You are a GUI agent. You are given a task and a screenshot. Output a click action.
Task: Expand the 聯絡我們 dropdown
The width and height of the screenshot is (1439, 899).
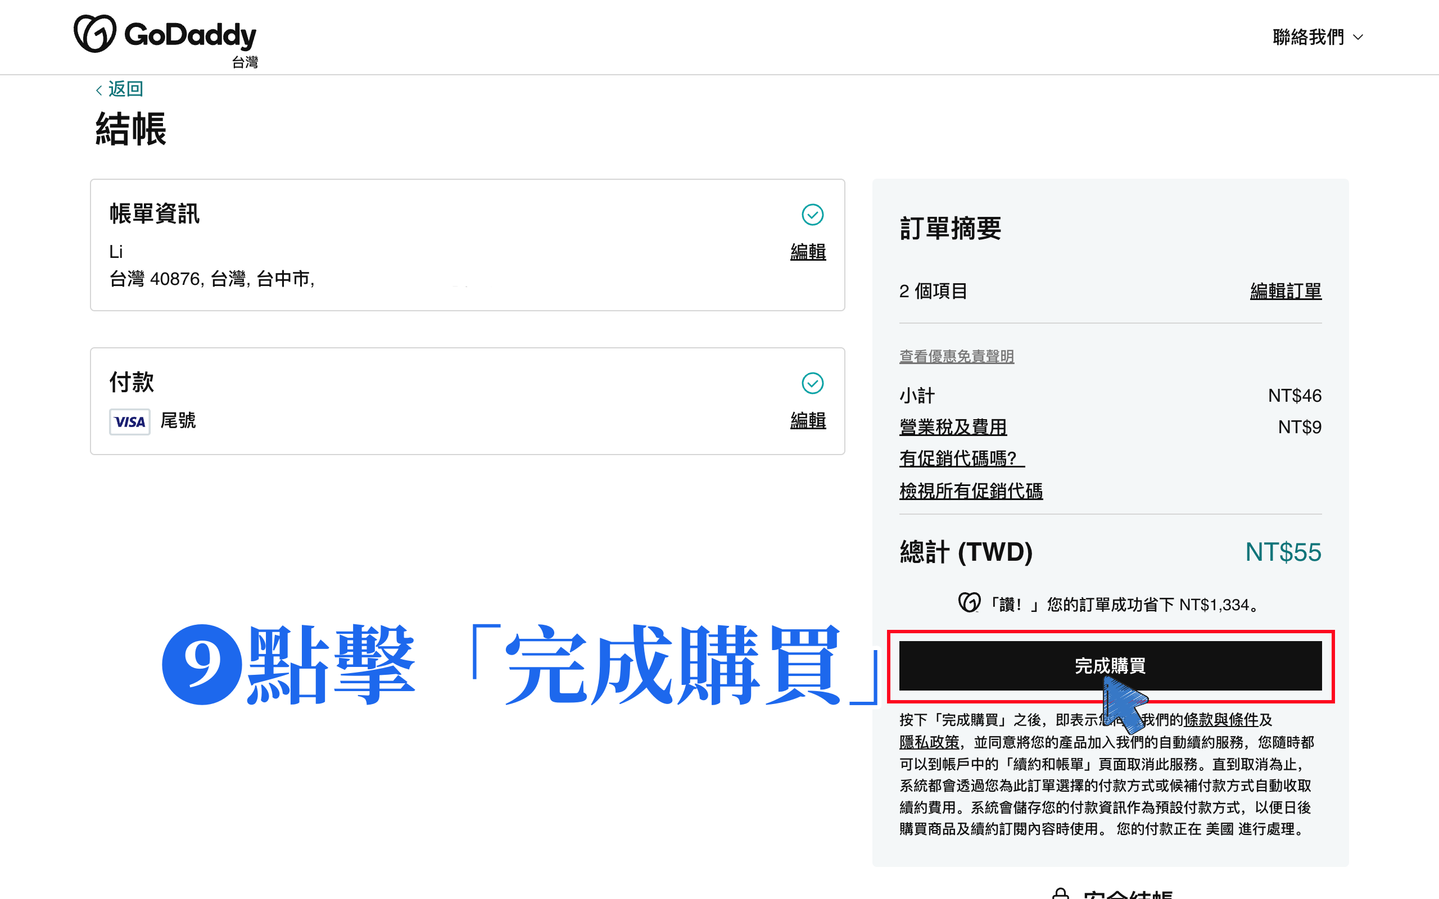pos(1317,37)
